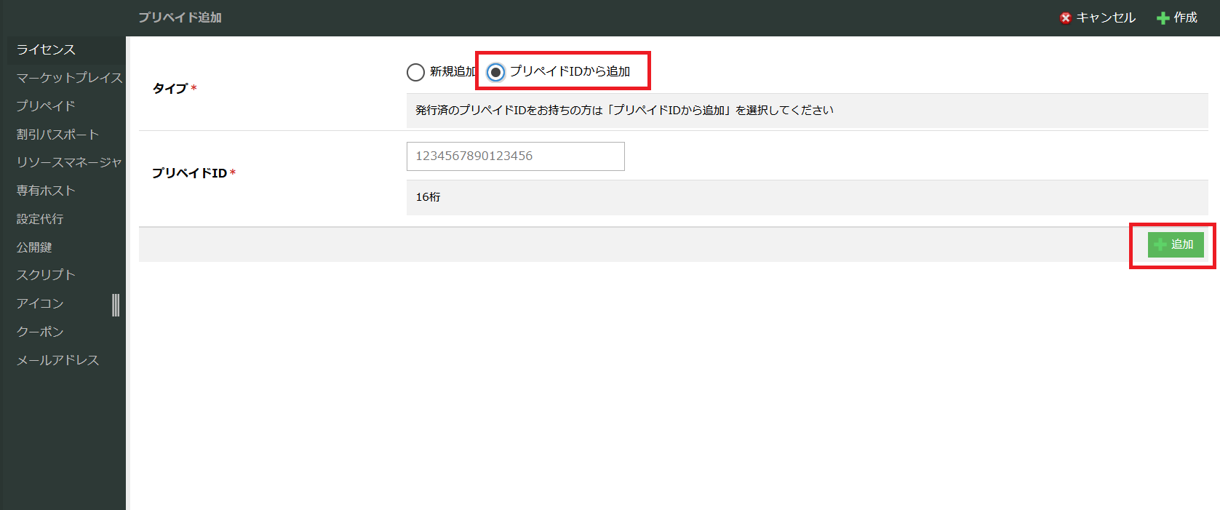
Task: Select リソースマネージャ in the sidebar
Action: click(x=68, y=162)
